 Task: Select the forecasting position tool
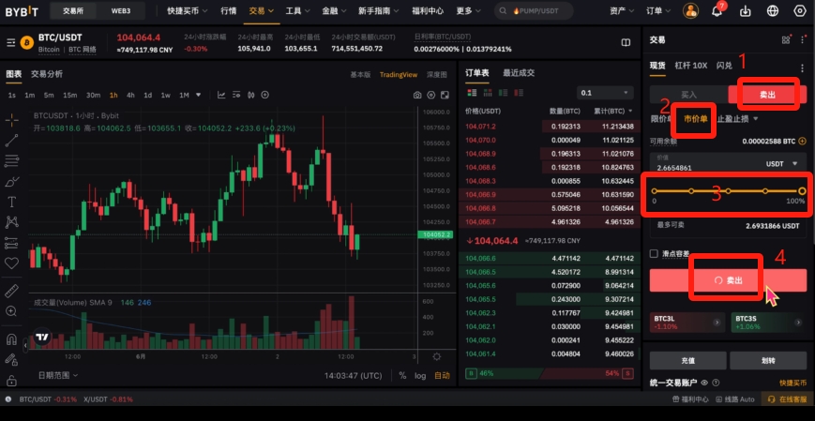tap(11, 243)
